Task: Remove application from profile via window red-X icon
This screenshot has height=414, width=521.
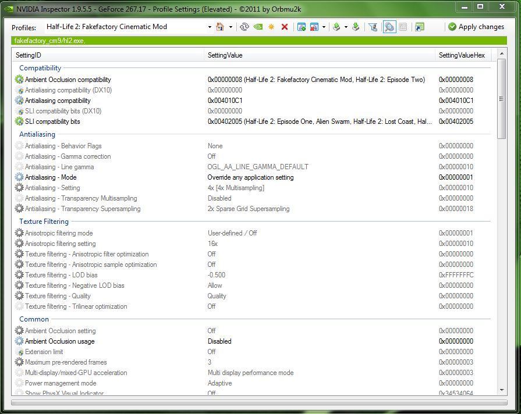Action: pyautogui.click(x=314, y=27)
